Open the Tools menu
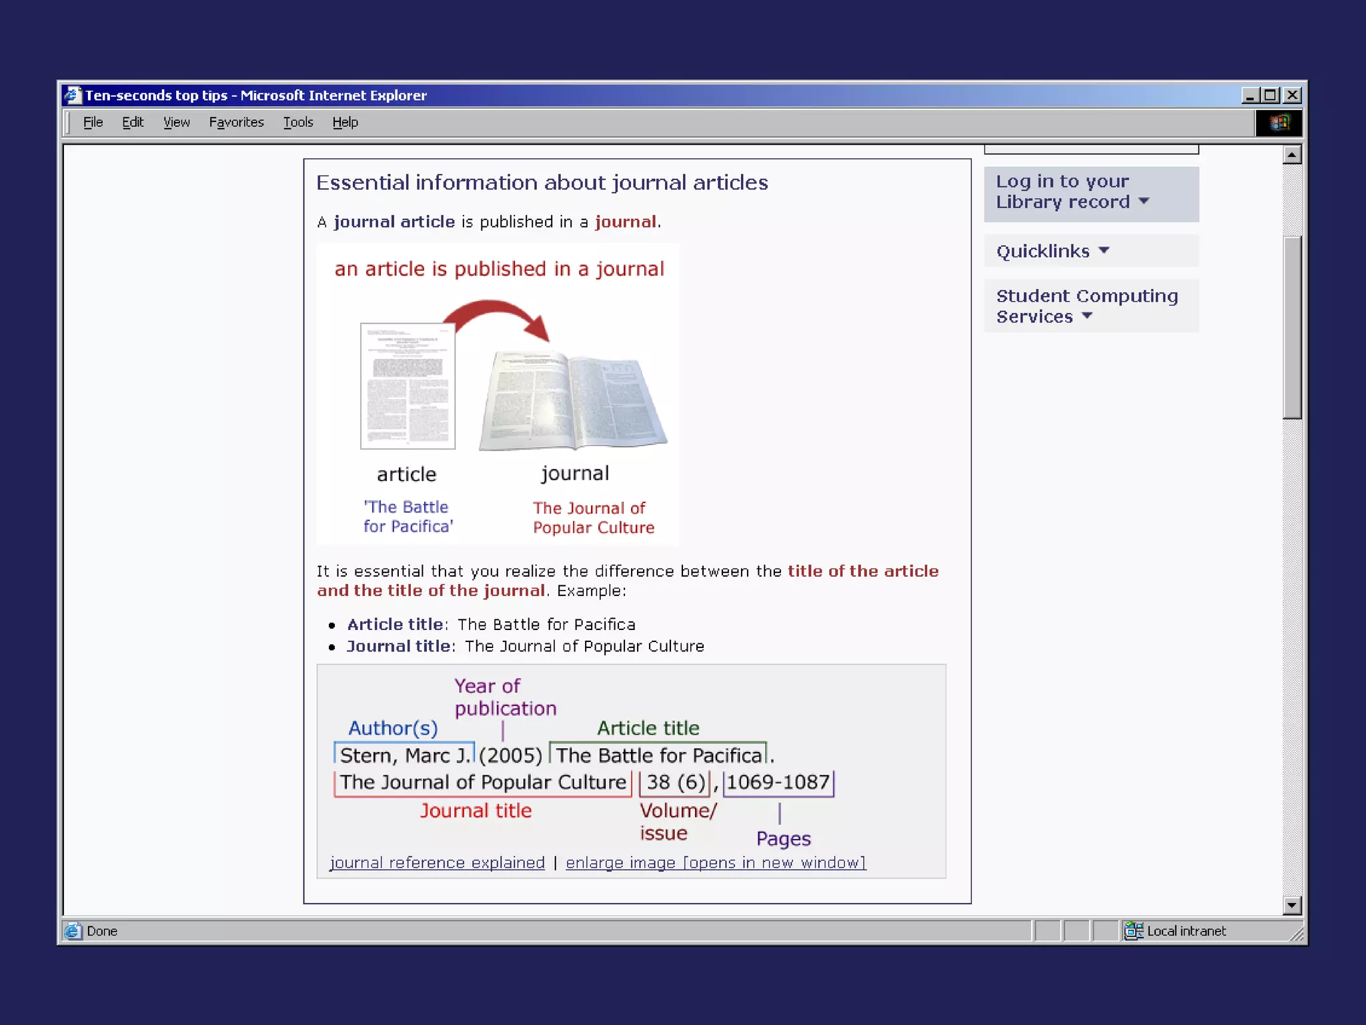The height and width of the screenshot is (1025, 1366). pos(297,122)
